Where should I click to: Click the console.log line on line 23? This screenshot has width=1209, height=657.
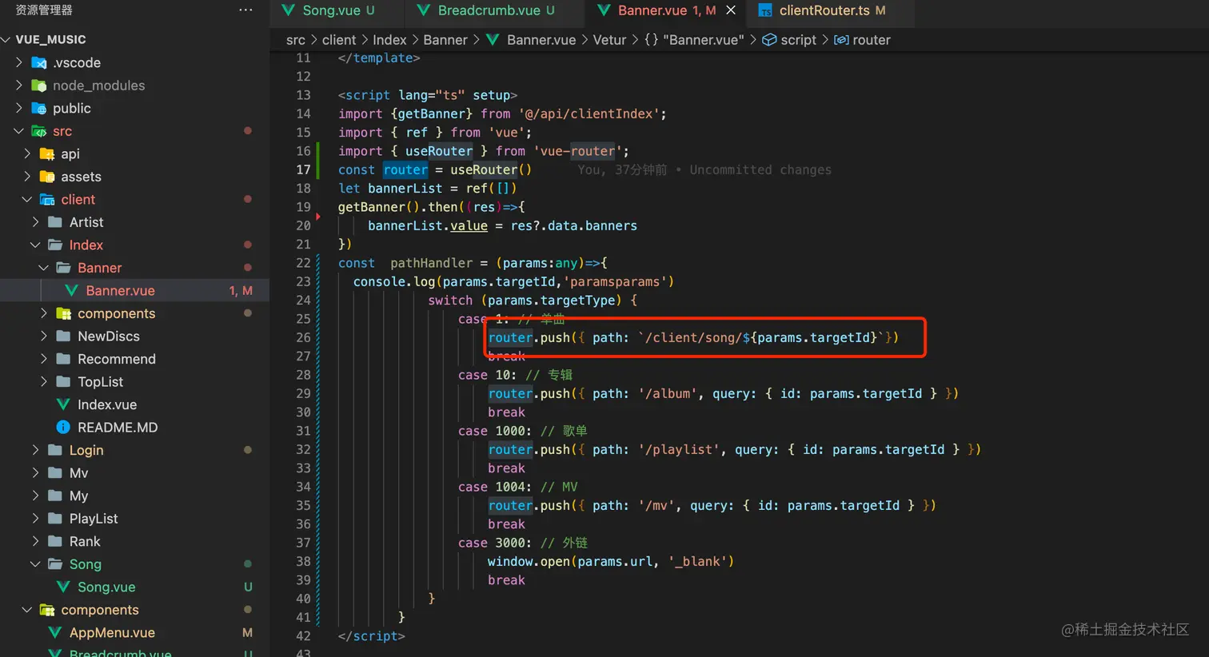coord(513,281)
